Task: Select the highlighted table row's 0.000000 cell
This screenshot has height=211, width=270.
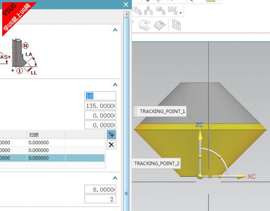Action: click(46, 158)
